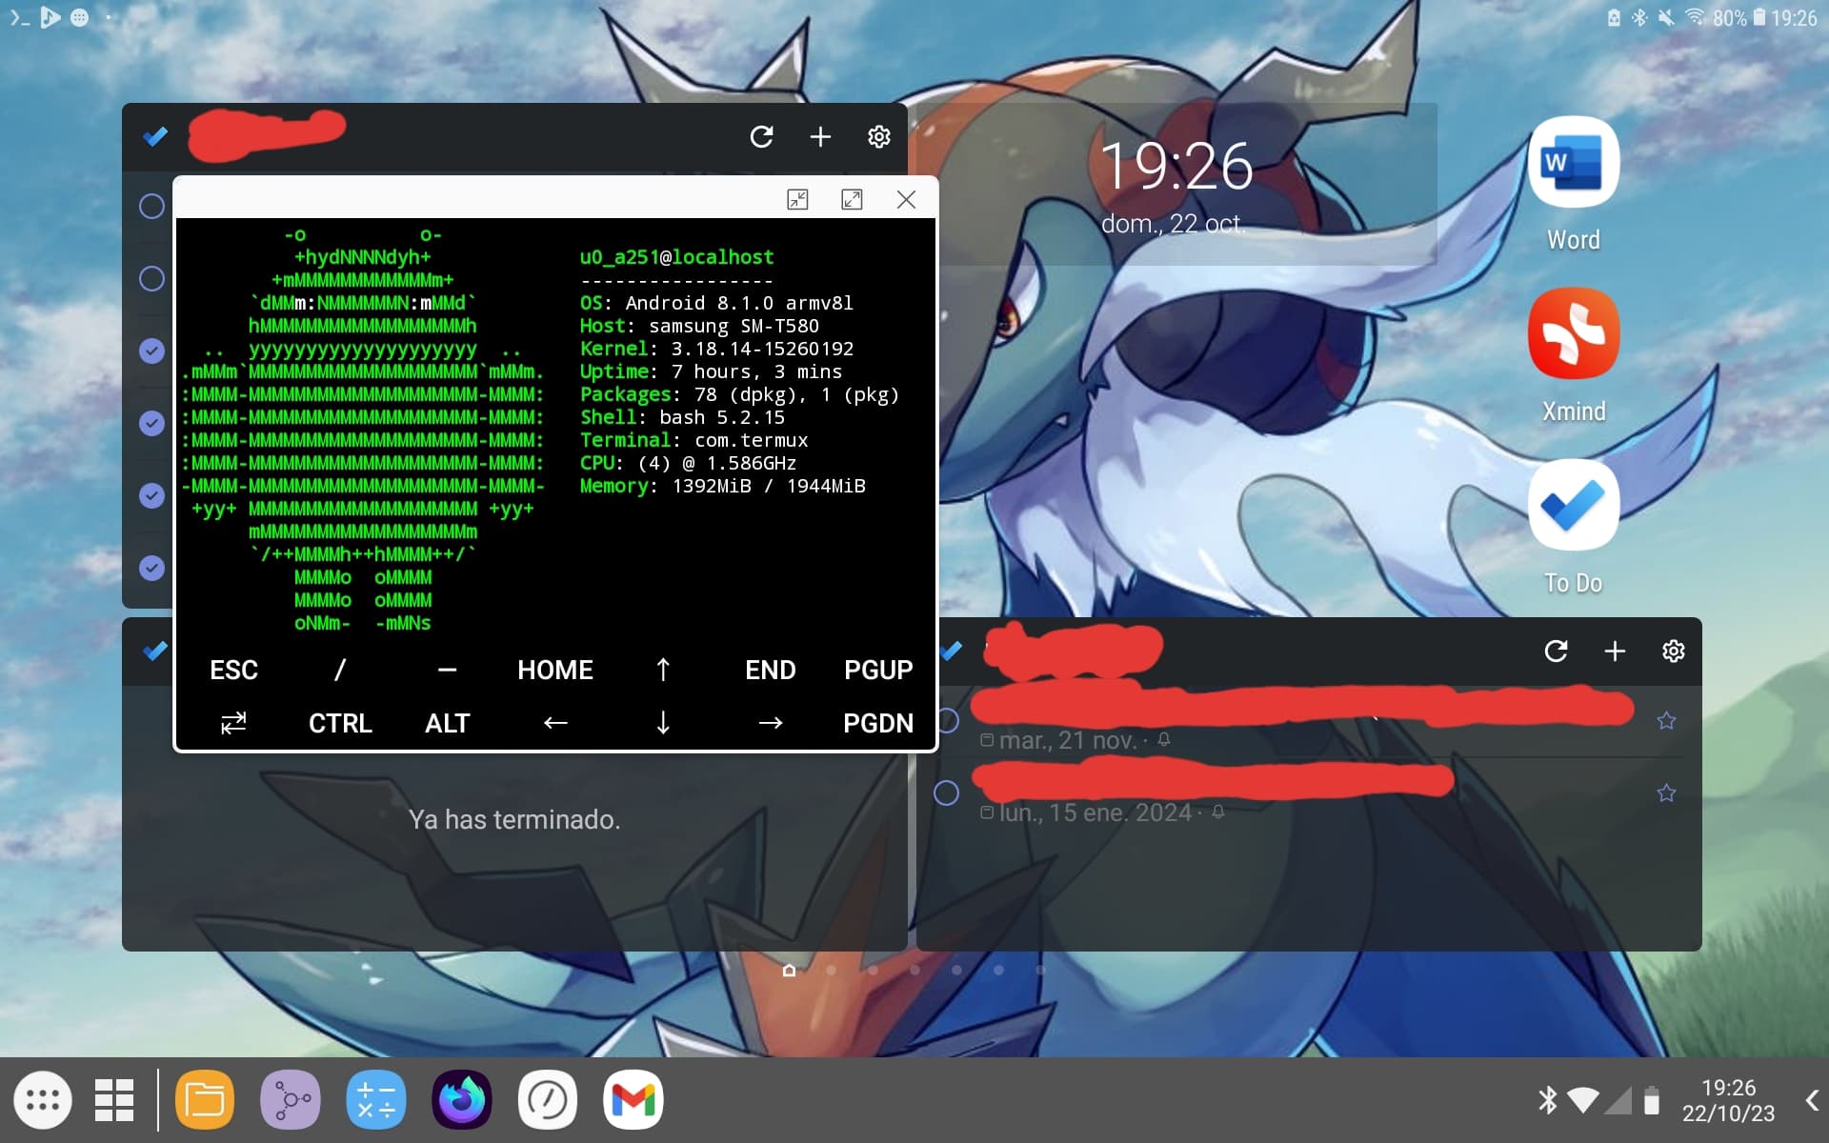Mark the 21 nov. task complete
This screenshot has height=1143, width=1829.
click(947, 721)
